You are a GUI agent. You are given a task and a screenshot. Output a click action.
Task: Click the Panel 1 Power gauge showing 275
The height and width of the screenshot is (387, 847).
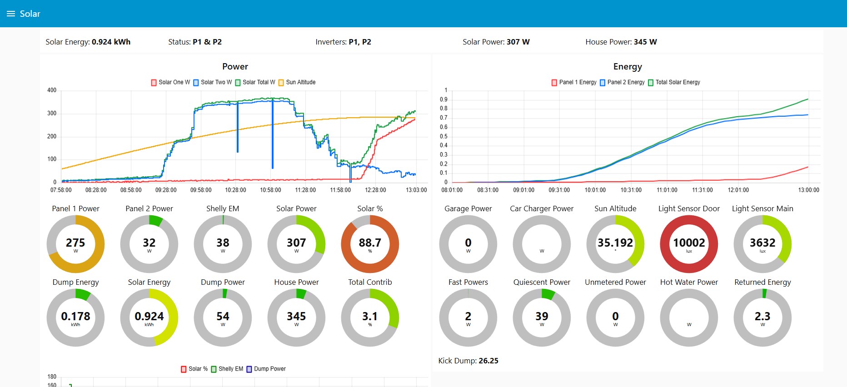coord(75,244)
